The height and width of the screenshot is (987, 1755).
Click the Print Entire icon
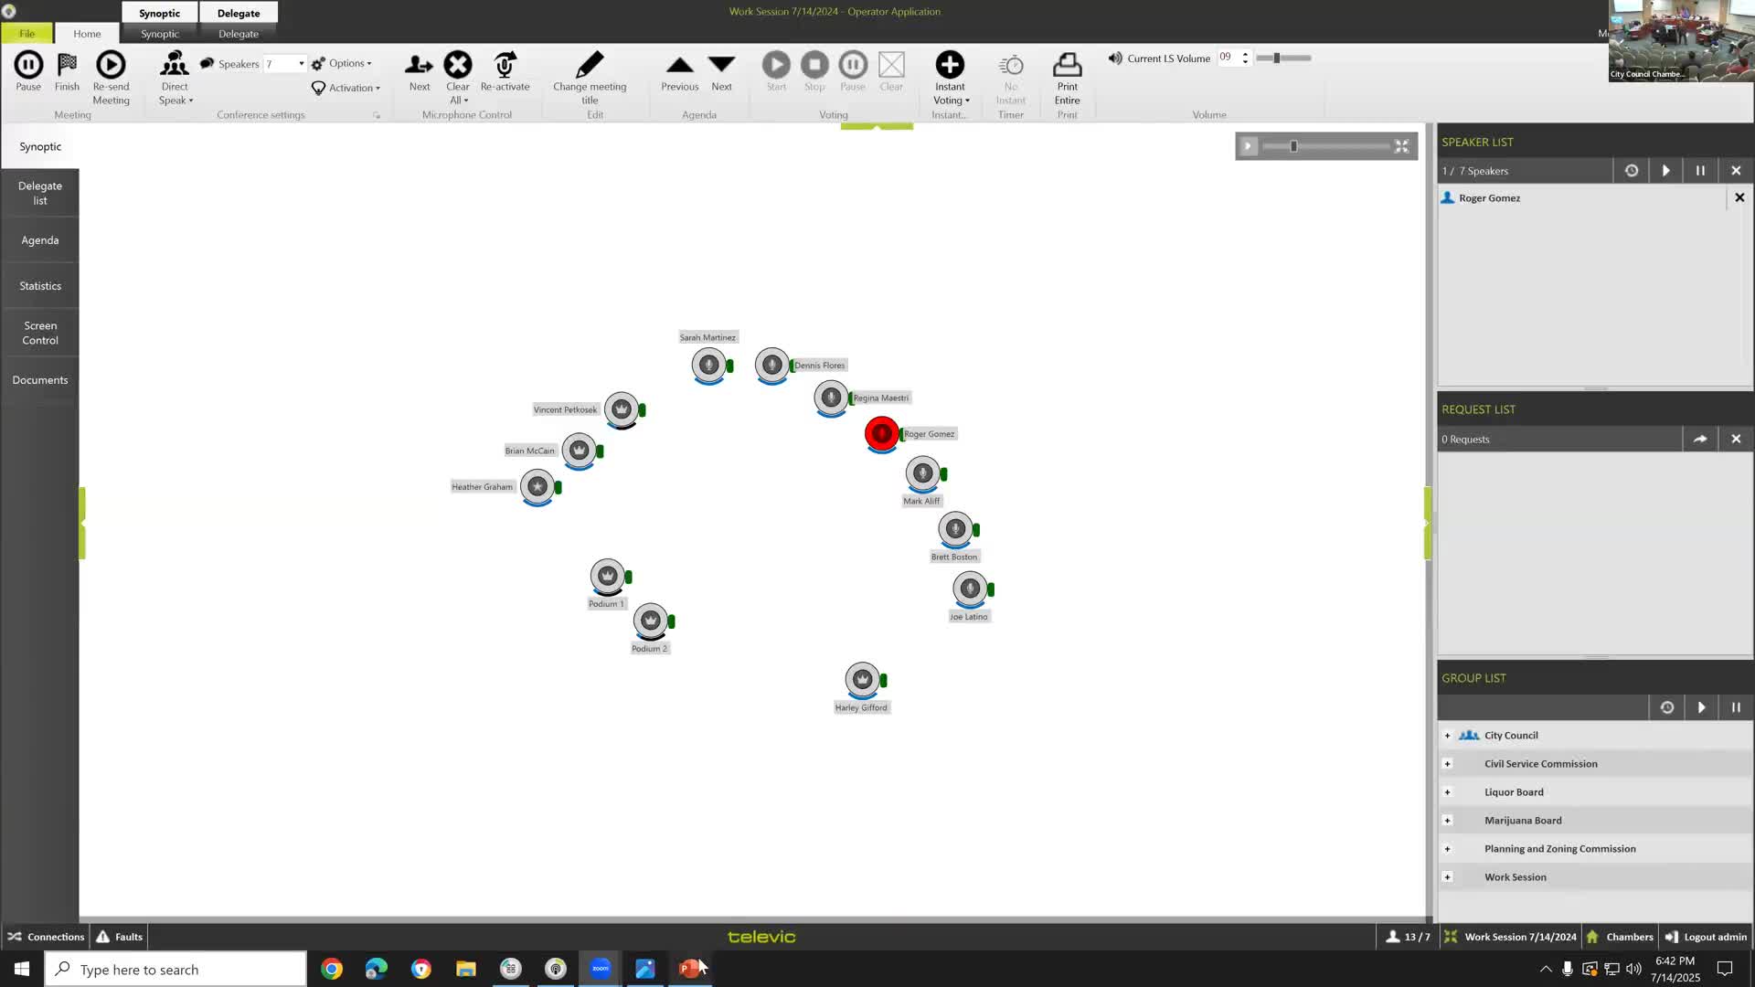click(x=1067, y=65)
